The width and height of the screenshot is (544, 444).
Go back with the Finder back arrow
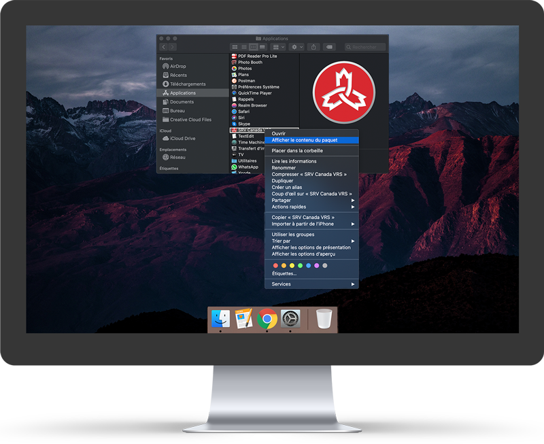(164, 47)
